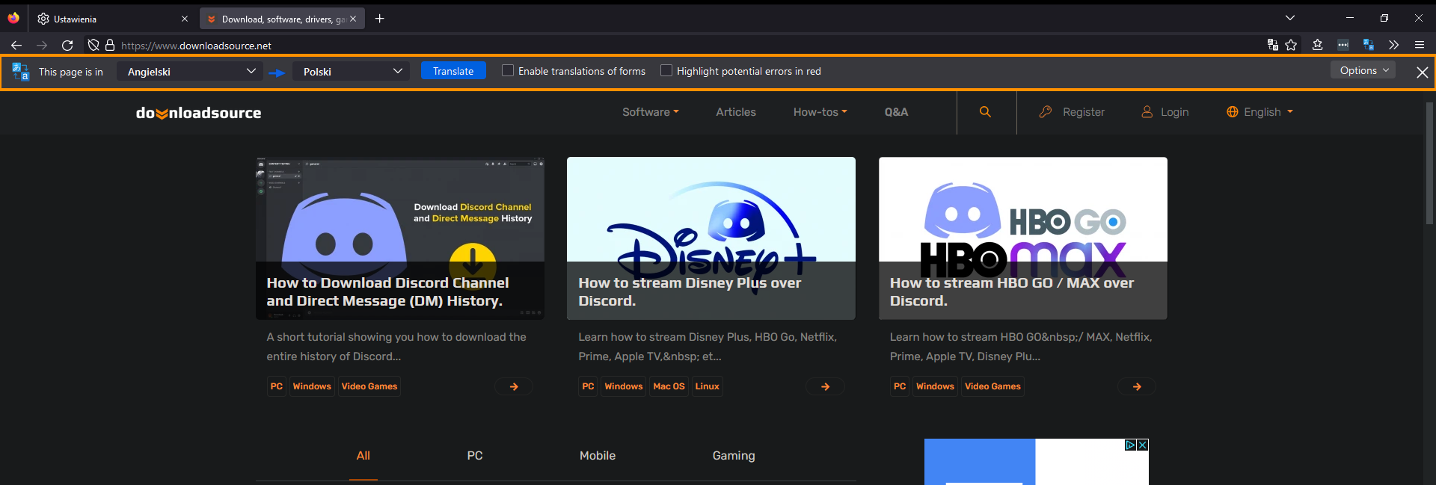The width and height of the screenshot is (1436, 485).
Task: Click Windows tag on Discord history article
Action: tap(312, 386)
